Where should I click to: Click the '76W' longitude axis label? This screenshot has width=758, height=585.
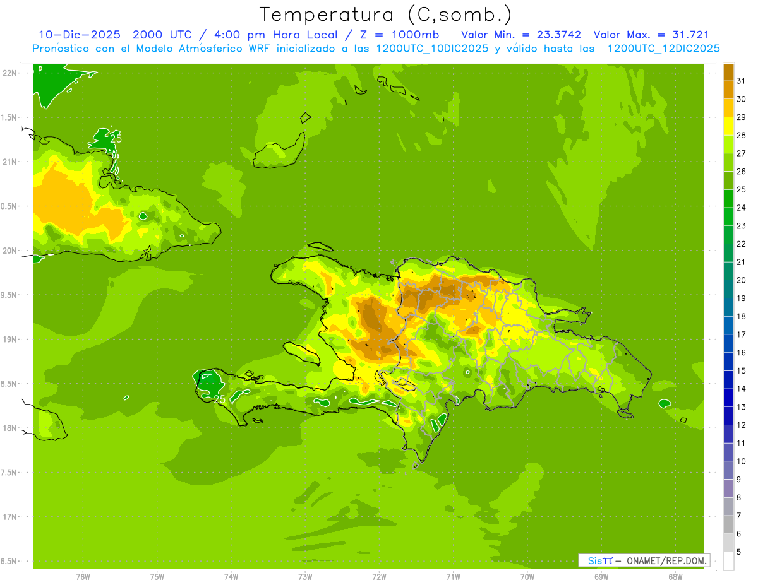83,577
